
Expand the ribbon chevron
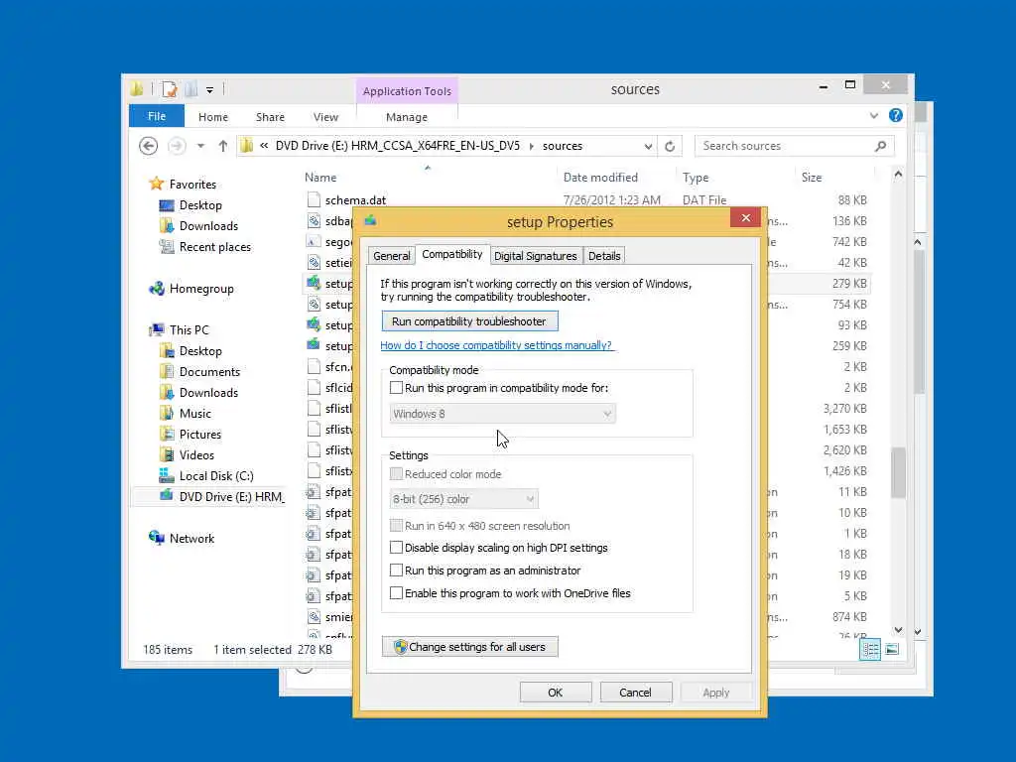point(873,115)
